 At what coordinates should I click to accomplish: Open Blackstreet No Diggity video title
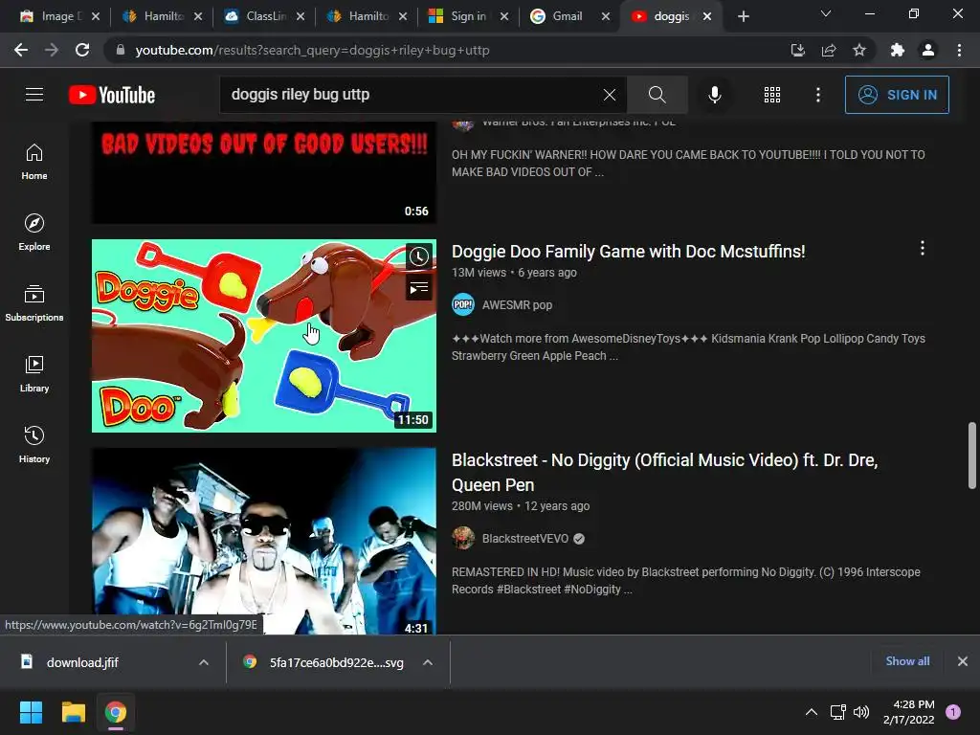[x=664, y=473]
